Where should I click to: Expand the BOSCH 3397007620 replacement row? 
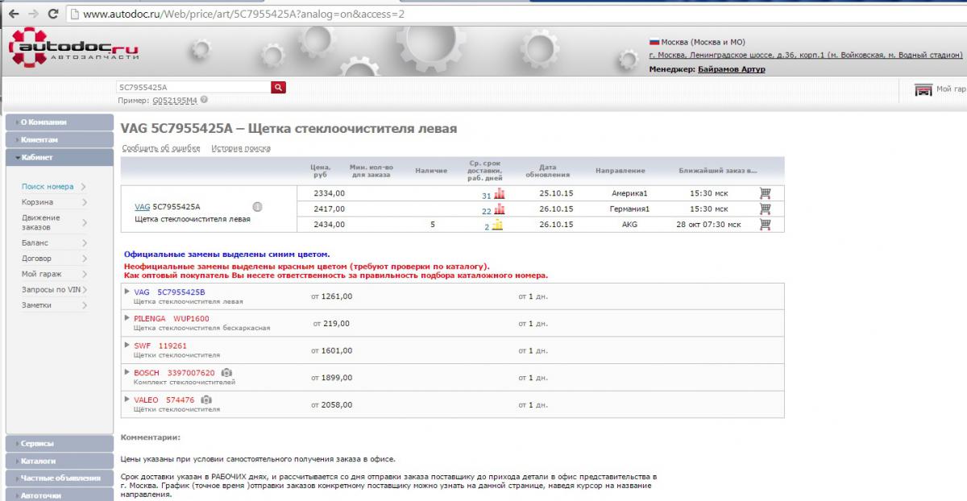coord(127,373)
